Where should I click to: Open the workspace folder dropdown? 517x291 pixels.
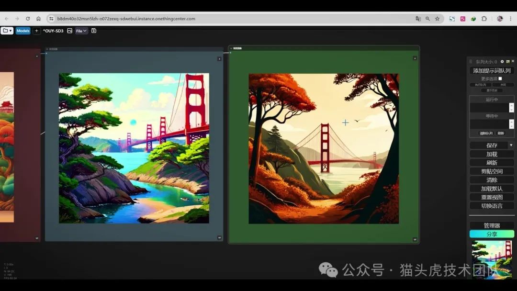[x=7, y=31]
